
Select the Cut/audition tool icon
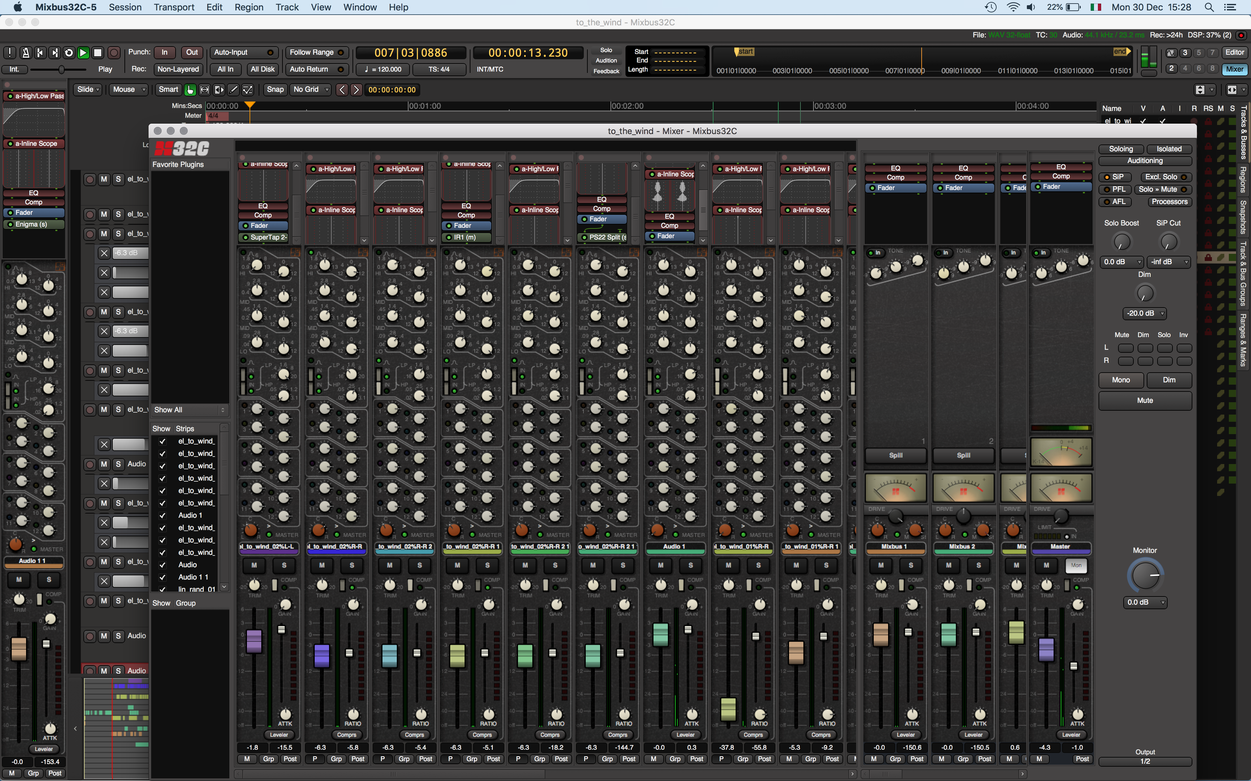[219, 90]
